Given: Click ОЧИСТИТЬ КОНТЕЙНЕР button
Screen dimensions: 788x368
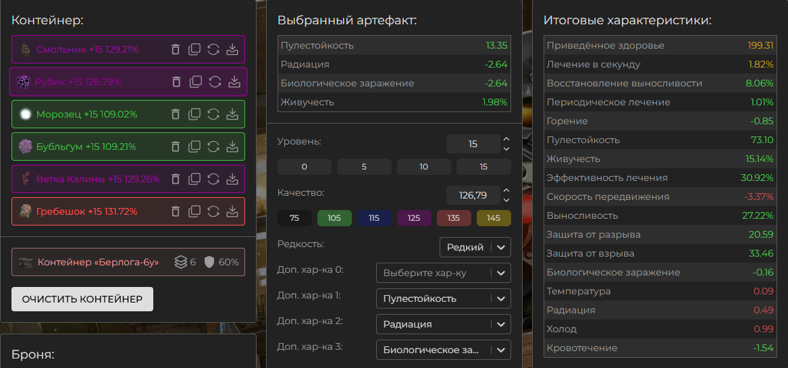Looking at the screenshot, I should [x=82, y=299].
